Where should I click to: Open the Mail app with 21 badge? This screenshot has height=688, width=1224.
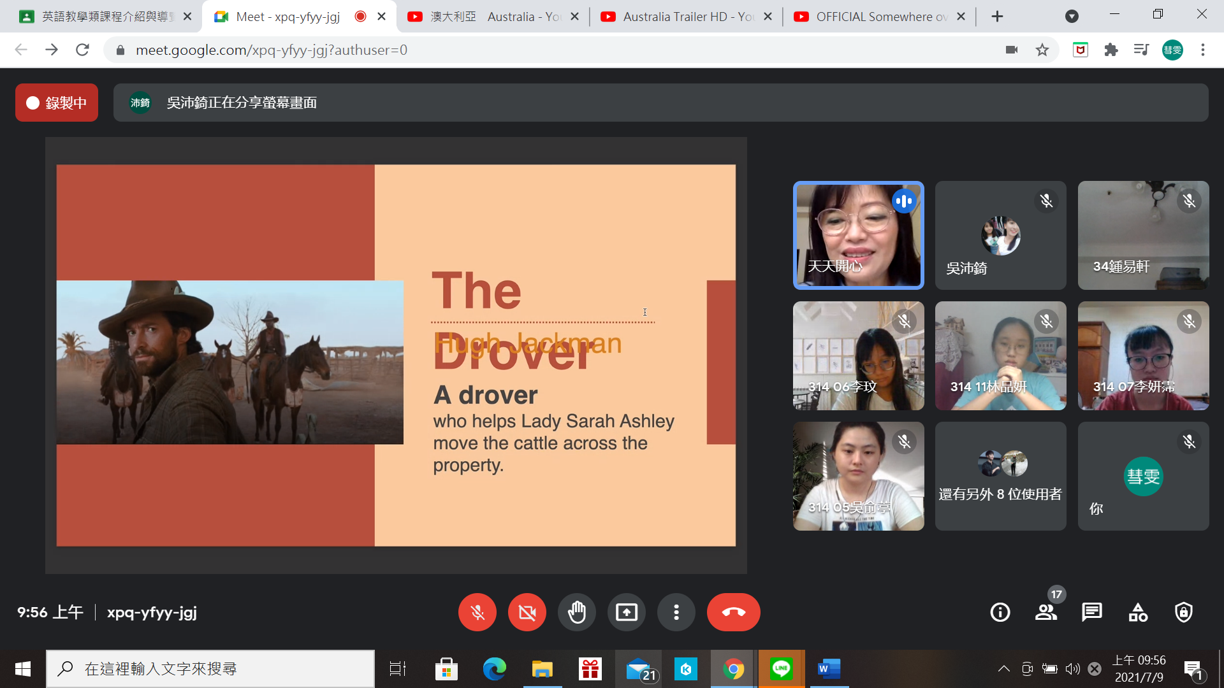(638, 669)
